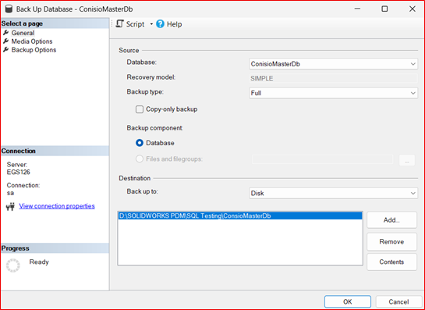Click the Add... button

point(391,220)
